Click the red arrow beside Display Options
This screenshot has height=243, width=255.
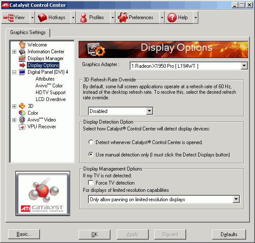[x=22, y=65]
